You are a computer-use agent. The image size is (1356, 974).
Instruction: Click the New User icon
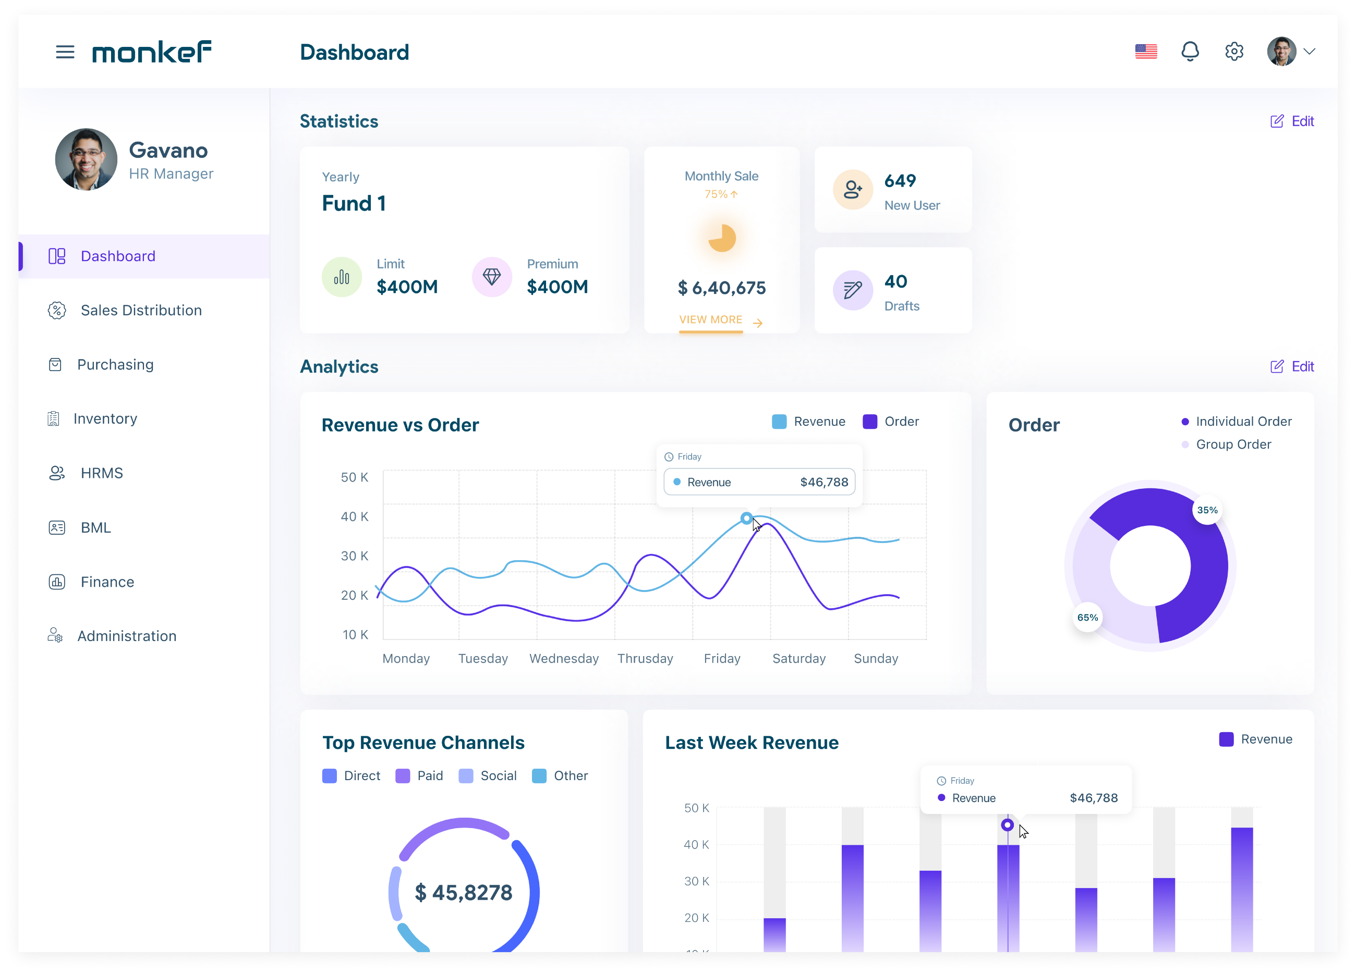pos(853,189)
